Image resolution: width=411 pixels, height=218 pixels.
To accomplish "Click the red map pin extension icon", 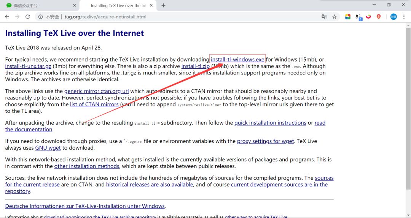I will click(379, 17).
